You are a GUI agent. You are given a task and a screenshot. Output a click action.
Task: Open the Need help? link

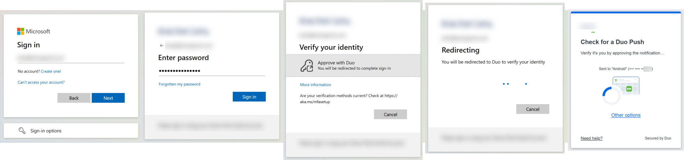click(591, 138)
